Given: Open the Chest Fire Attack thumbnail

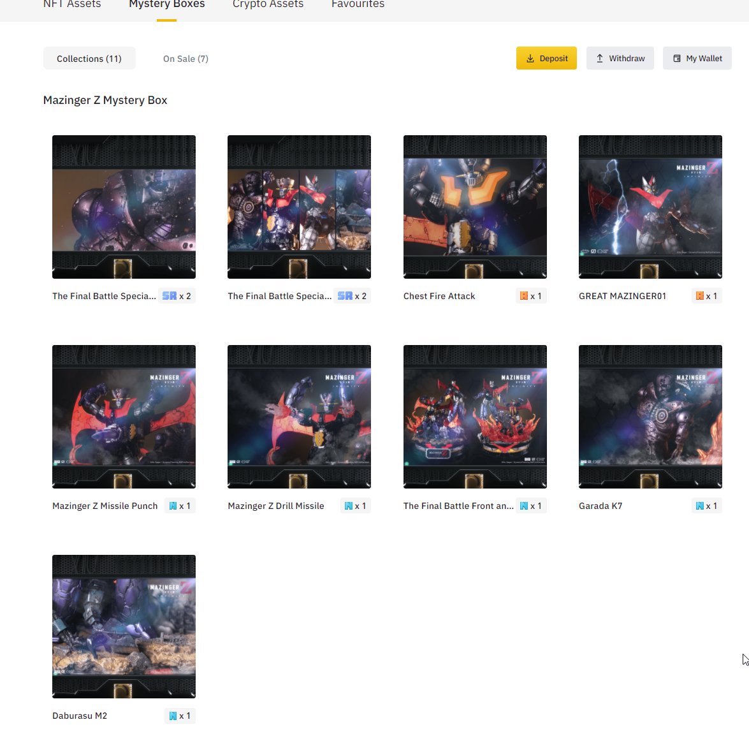Looking at the screenshot, I should pos(475,207).
